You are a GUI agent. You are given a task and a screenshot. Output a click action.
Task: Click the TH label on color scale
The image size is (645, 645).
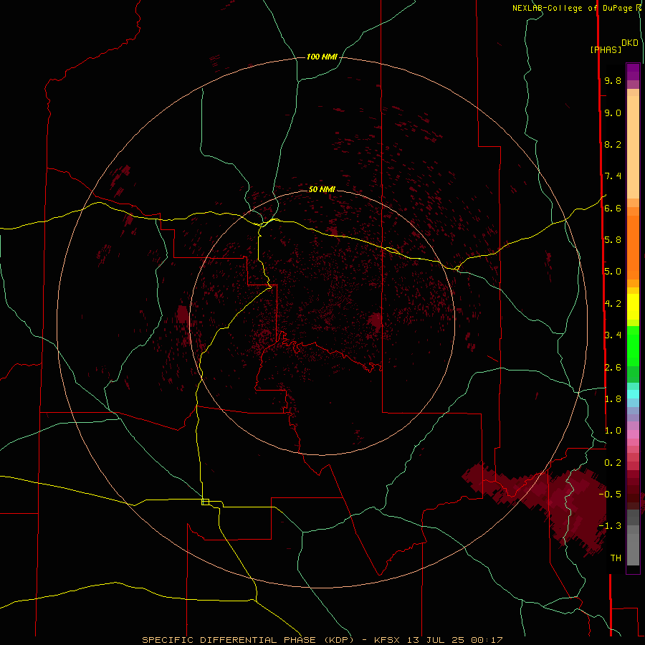pyautogui.click(x=616, y=558)
